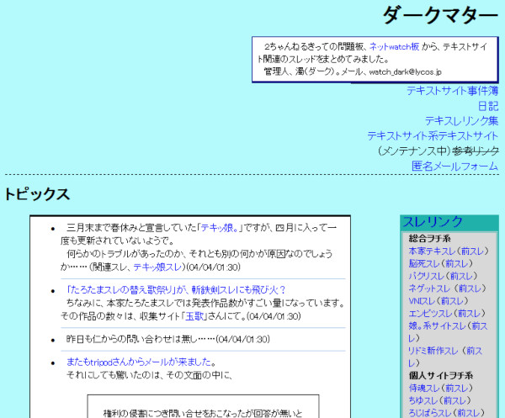Open 前スレ next to ネゲットスレ
Viewport: 505px width, 418px height.
pos(470,288)
